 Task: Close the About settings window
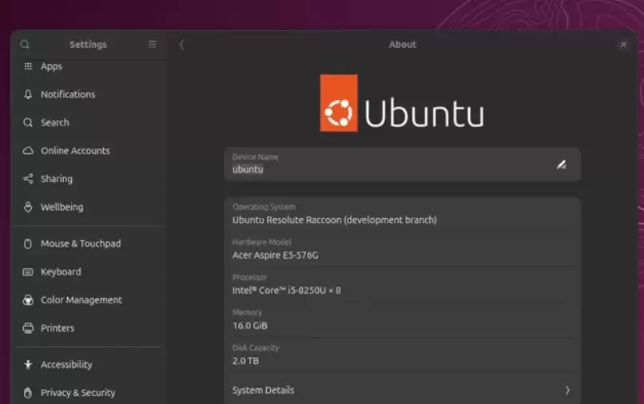pos(623,45)
